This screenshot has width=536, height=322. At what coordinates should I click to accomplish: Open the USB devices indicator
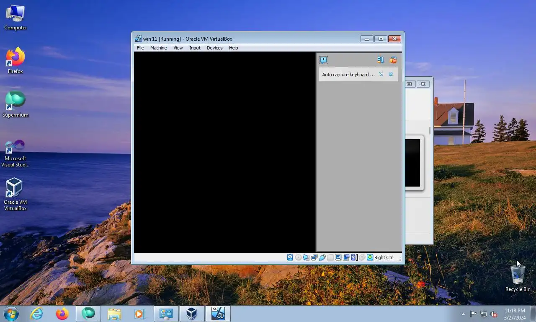click(322, 257)
